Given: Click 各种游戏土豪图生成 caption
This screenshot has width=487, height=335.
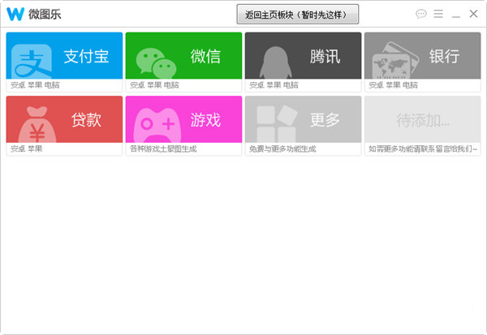Looking at the screenshot, I should coord(163,148).
